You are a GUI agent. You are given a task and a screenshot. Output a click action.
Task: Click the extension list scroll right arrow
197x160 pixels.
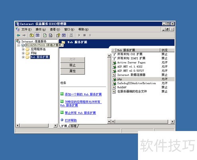pyautogui.click(x=172, y=121)
